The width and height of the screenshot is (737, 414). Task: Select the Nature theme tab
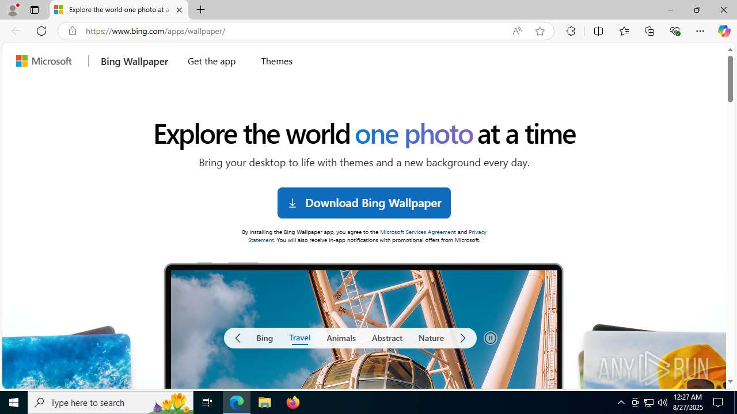click(431, 338)
